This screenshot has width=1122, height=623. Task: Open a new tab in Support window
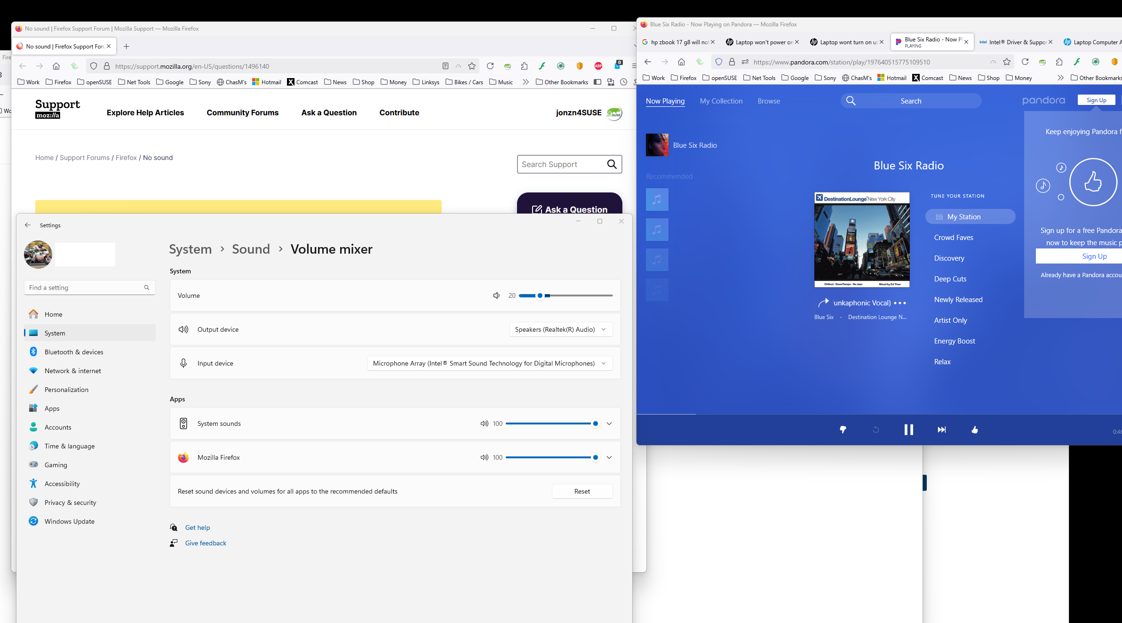click(x=126, y=46)
